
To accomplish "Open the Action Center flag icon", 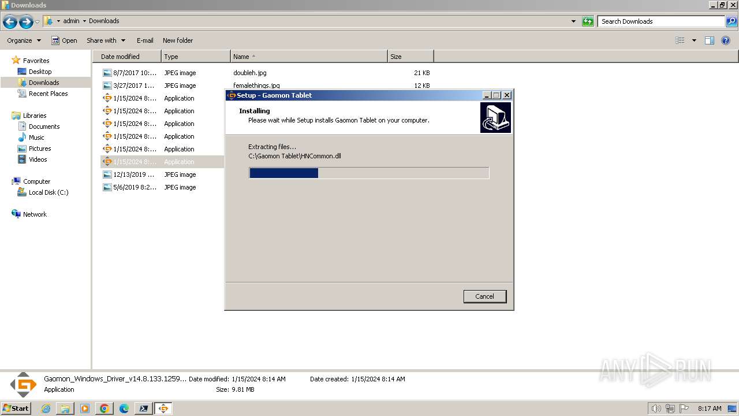I will point(684,408).
